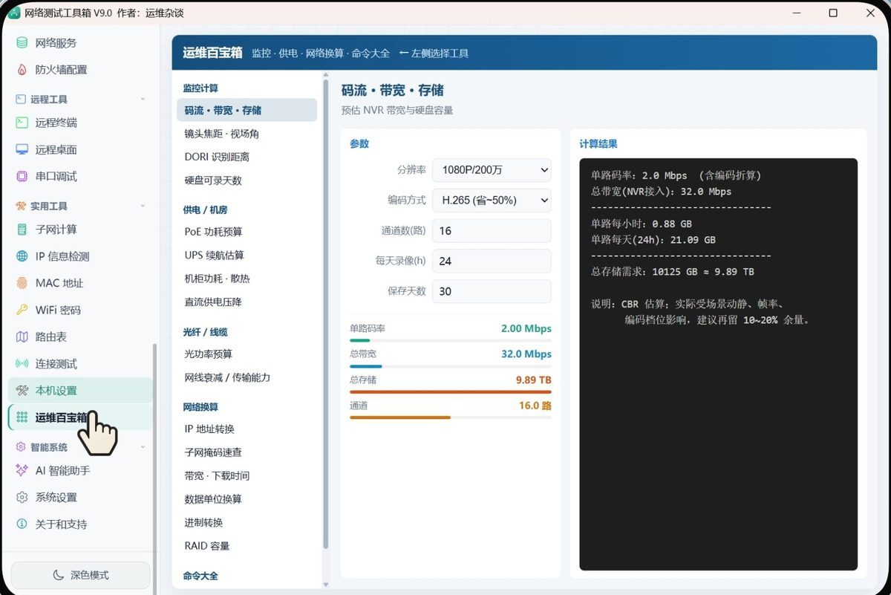The height and width of the screenshot is (595, 891).
Task: Collapse the 远程工具 section chevron
Action: click(x=143, y=99)
